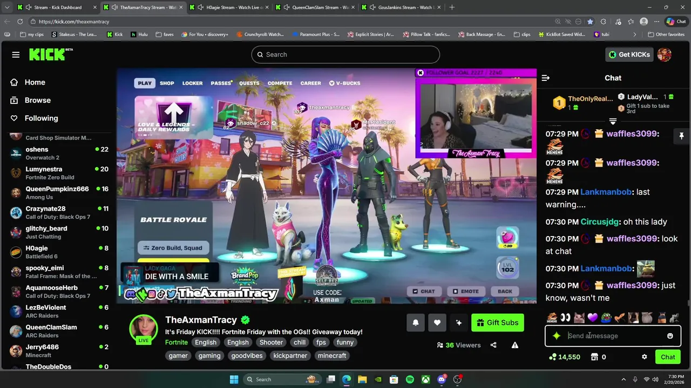
Task: Click the green sparkle icon in chat input
Action: coord(557,336)
